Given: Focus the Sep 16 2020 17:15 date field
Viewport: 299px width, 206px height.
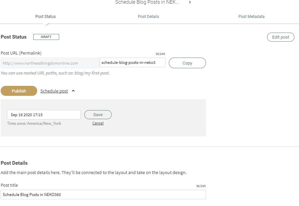Looking at the screenshot, I should pyautogui.click(x=44, y=115).
